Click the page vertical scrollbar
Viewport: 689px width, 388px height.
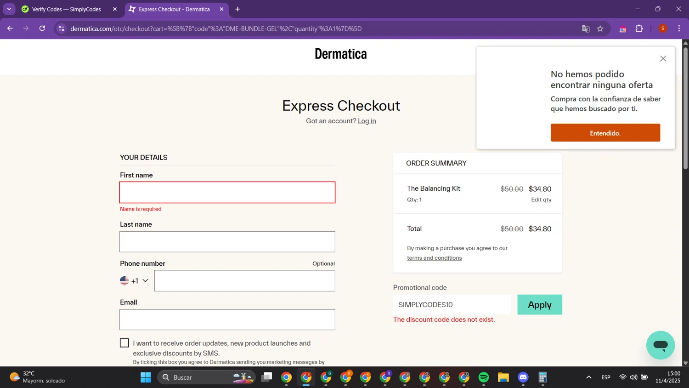click(x=685, y=108)
